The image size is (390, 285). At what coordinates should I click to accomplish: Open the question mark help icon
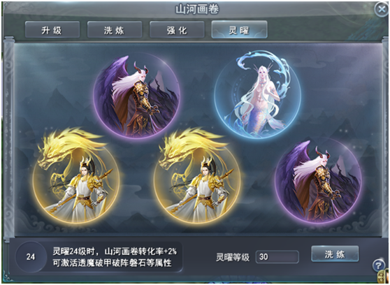(x=379, y=265)
